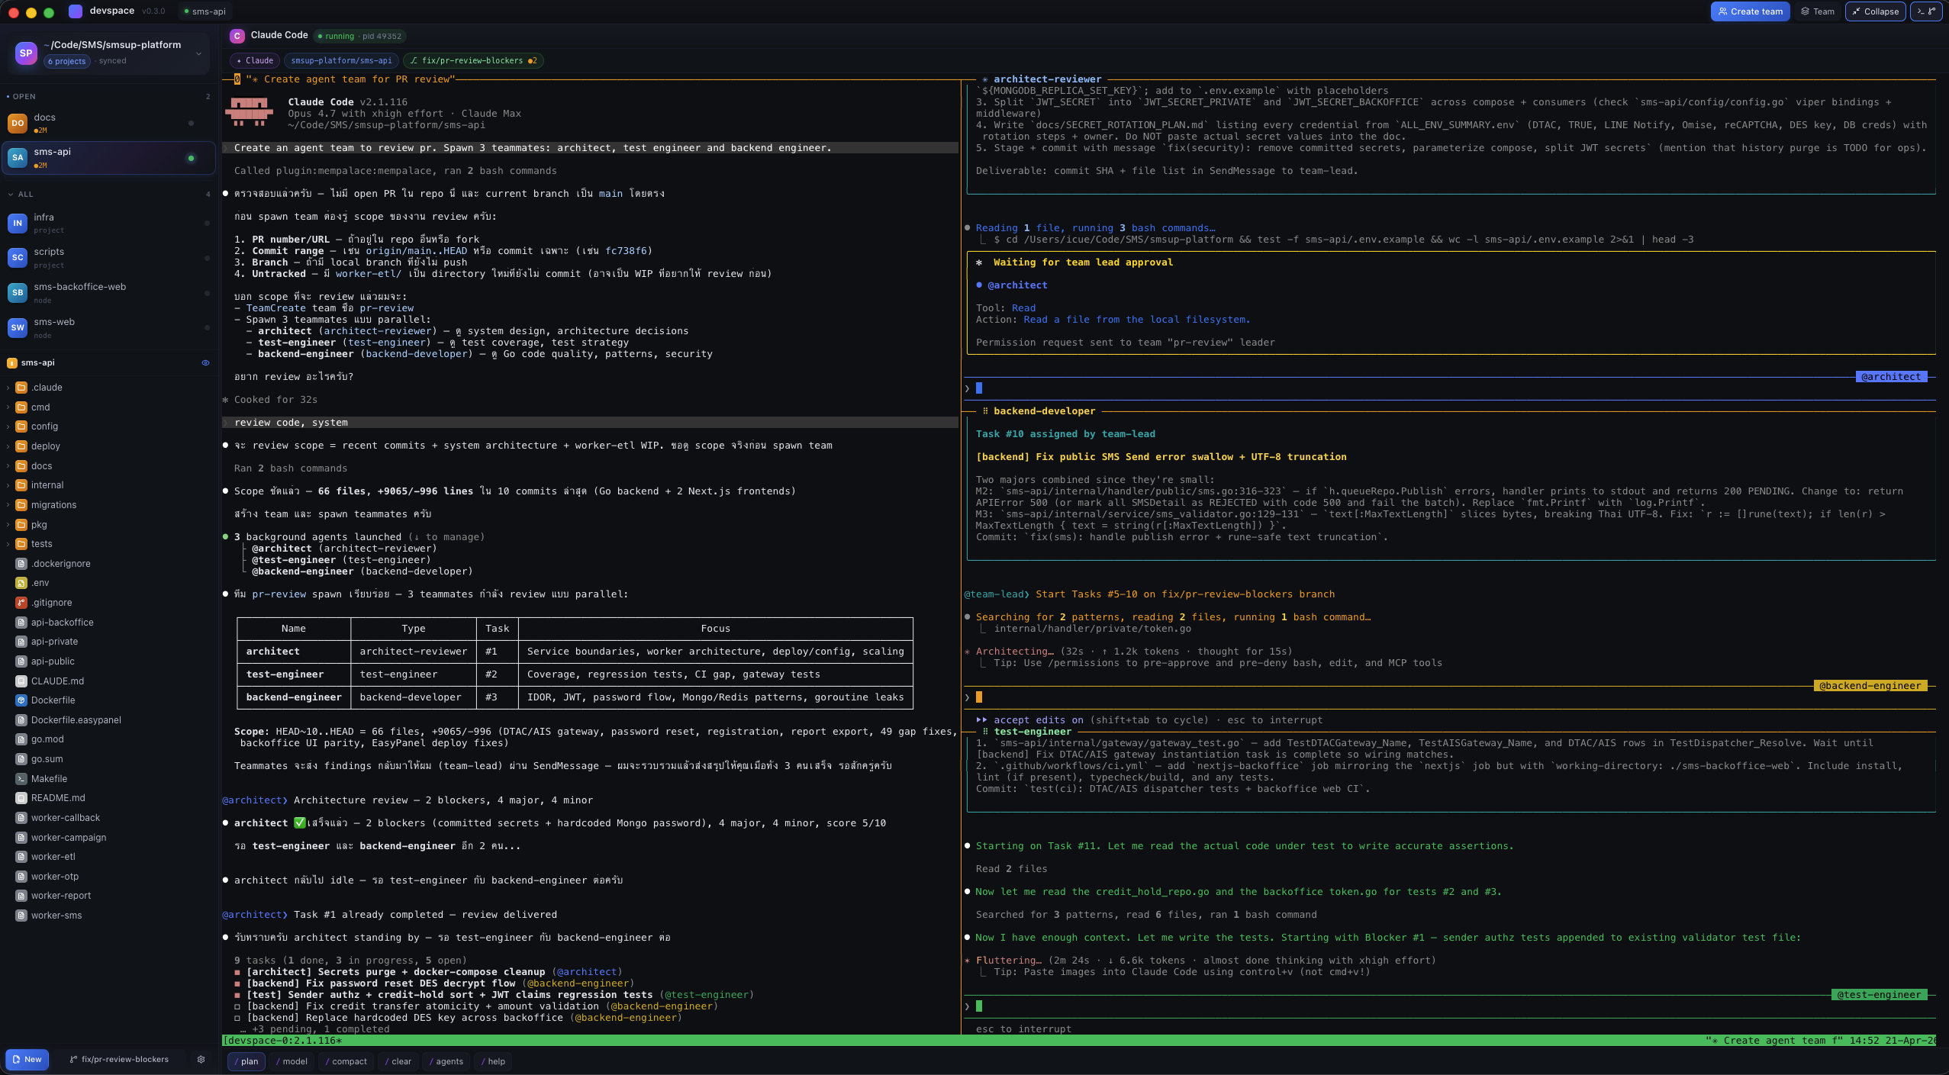
Task: Click the Makefile file icon
Action: click(x=21, y=779)
